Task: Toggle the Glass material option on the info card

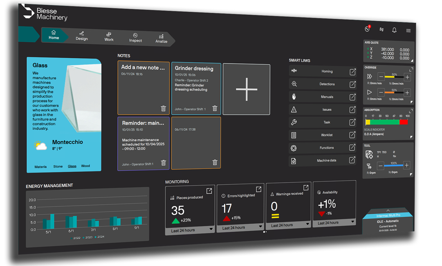Action: pos(72,166)
